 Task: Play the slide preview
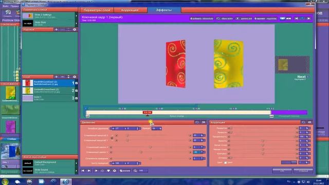tap(96, 171)
